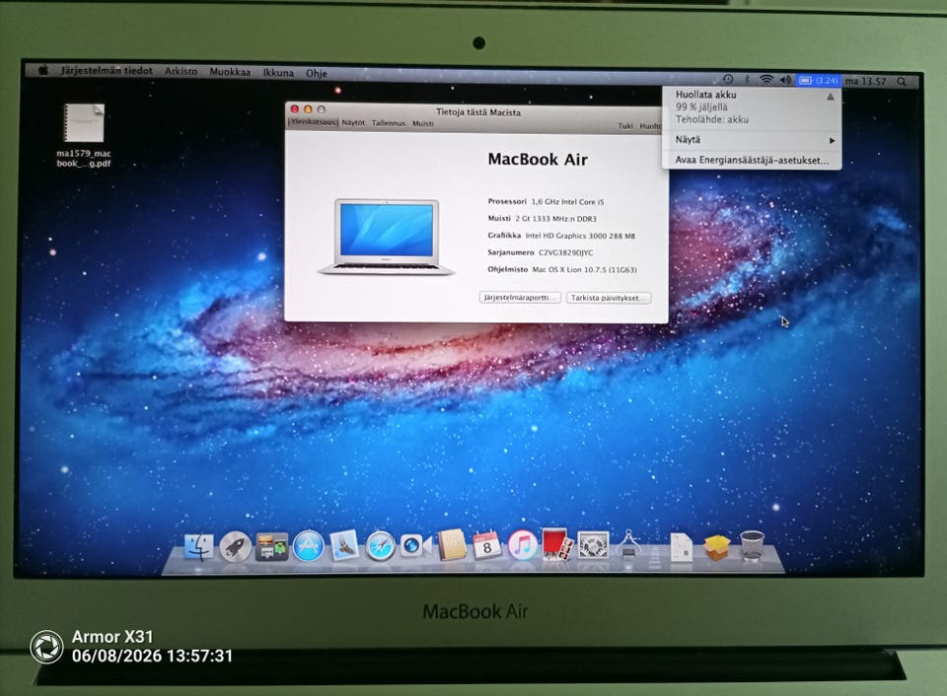Open Mission Control from the Dock

[x=272, y=547]
